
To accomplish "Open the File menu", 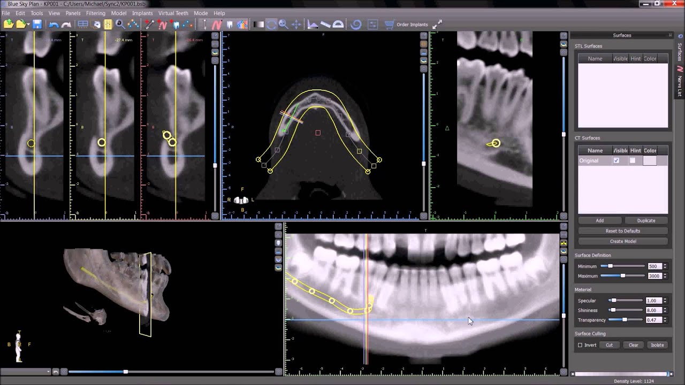I will point(6,13).
